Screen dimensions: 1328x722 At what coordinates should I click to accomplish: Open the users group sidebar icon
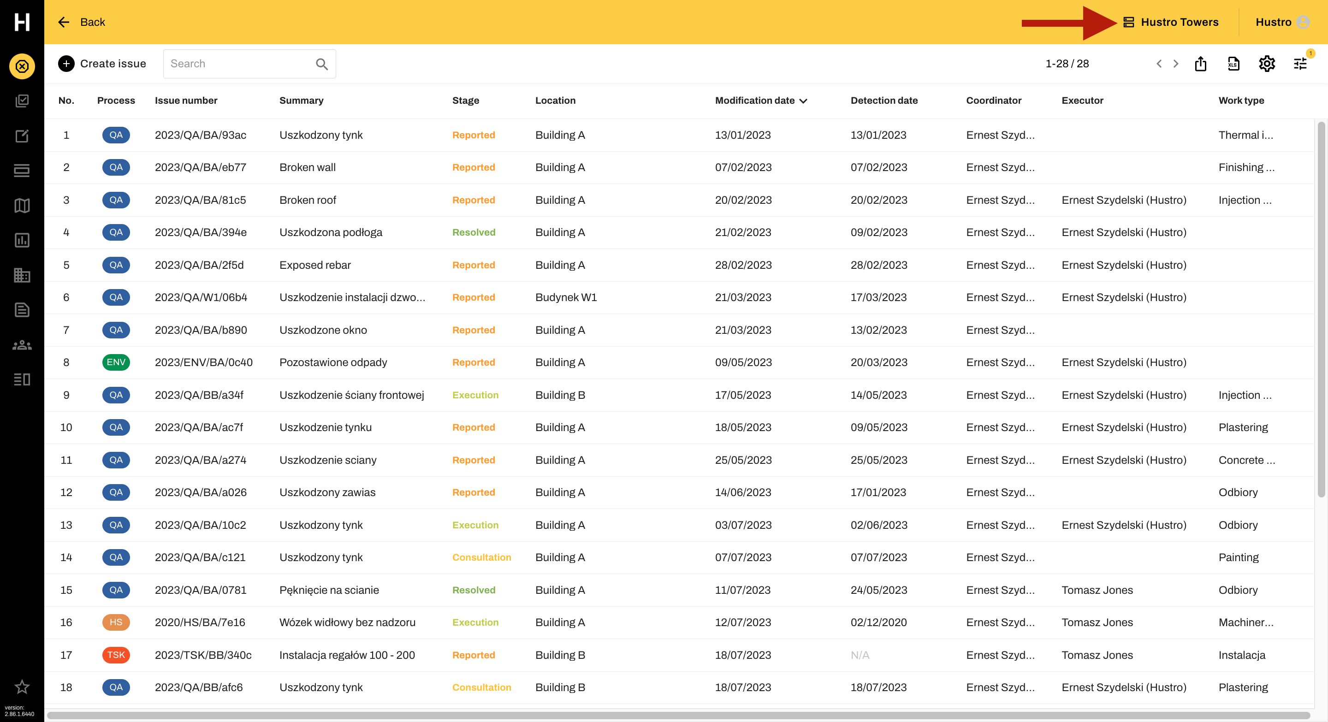[22, 345]
